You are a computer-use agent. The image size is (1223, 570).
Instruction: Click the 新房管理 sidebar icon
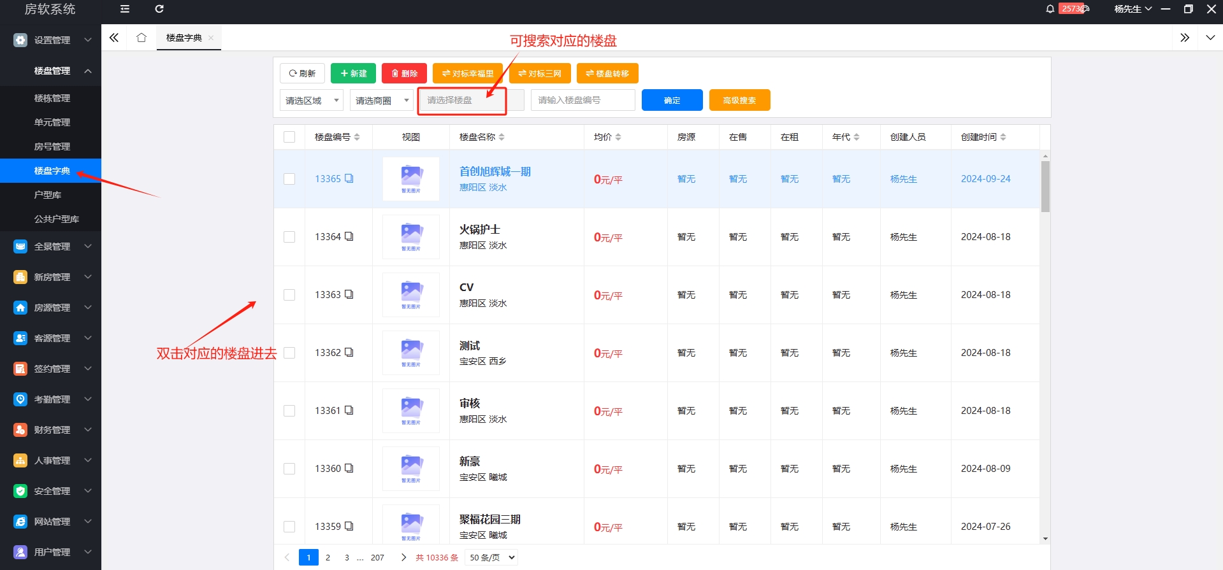[x=20, y=277]
